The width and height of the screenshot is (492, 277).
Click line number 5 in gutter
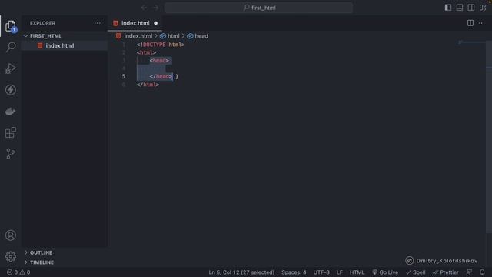coord(124,76)
